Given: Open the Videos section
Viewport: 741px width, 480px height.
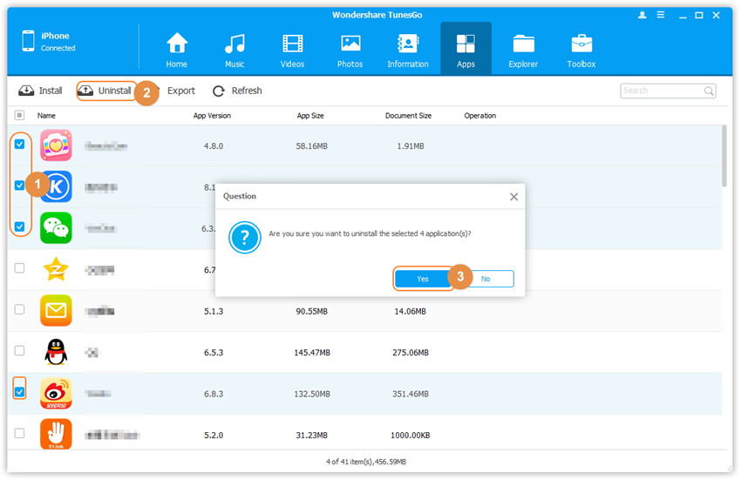Looking at the screenshot, I should point(293,50).
